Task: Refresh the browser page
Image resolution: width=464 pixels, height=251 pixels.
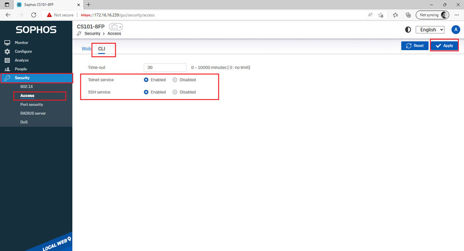Action: pyautogui.click(x=34, y=15)
